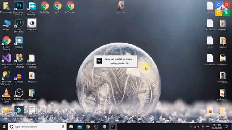Select the Brackets editor icon
Screen dimensions: 232x130
coord(19,42)
